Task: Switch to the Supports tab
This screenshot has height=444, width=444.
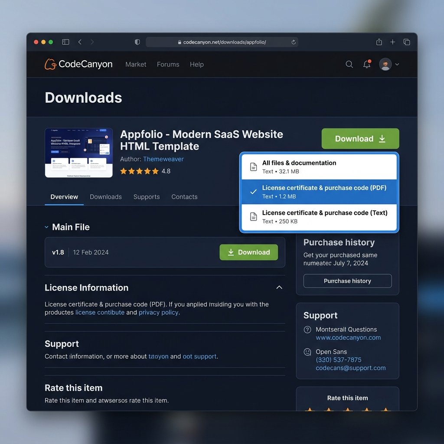Action: tap(147, 197)
